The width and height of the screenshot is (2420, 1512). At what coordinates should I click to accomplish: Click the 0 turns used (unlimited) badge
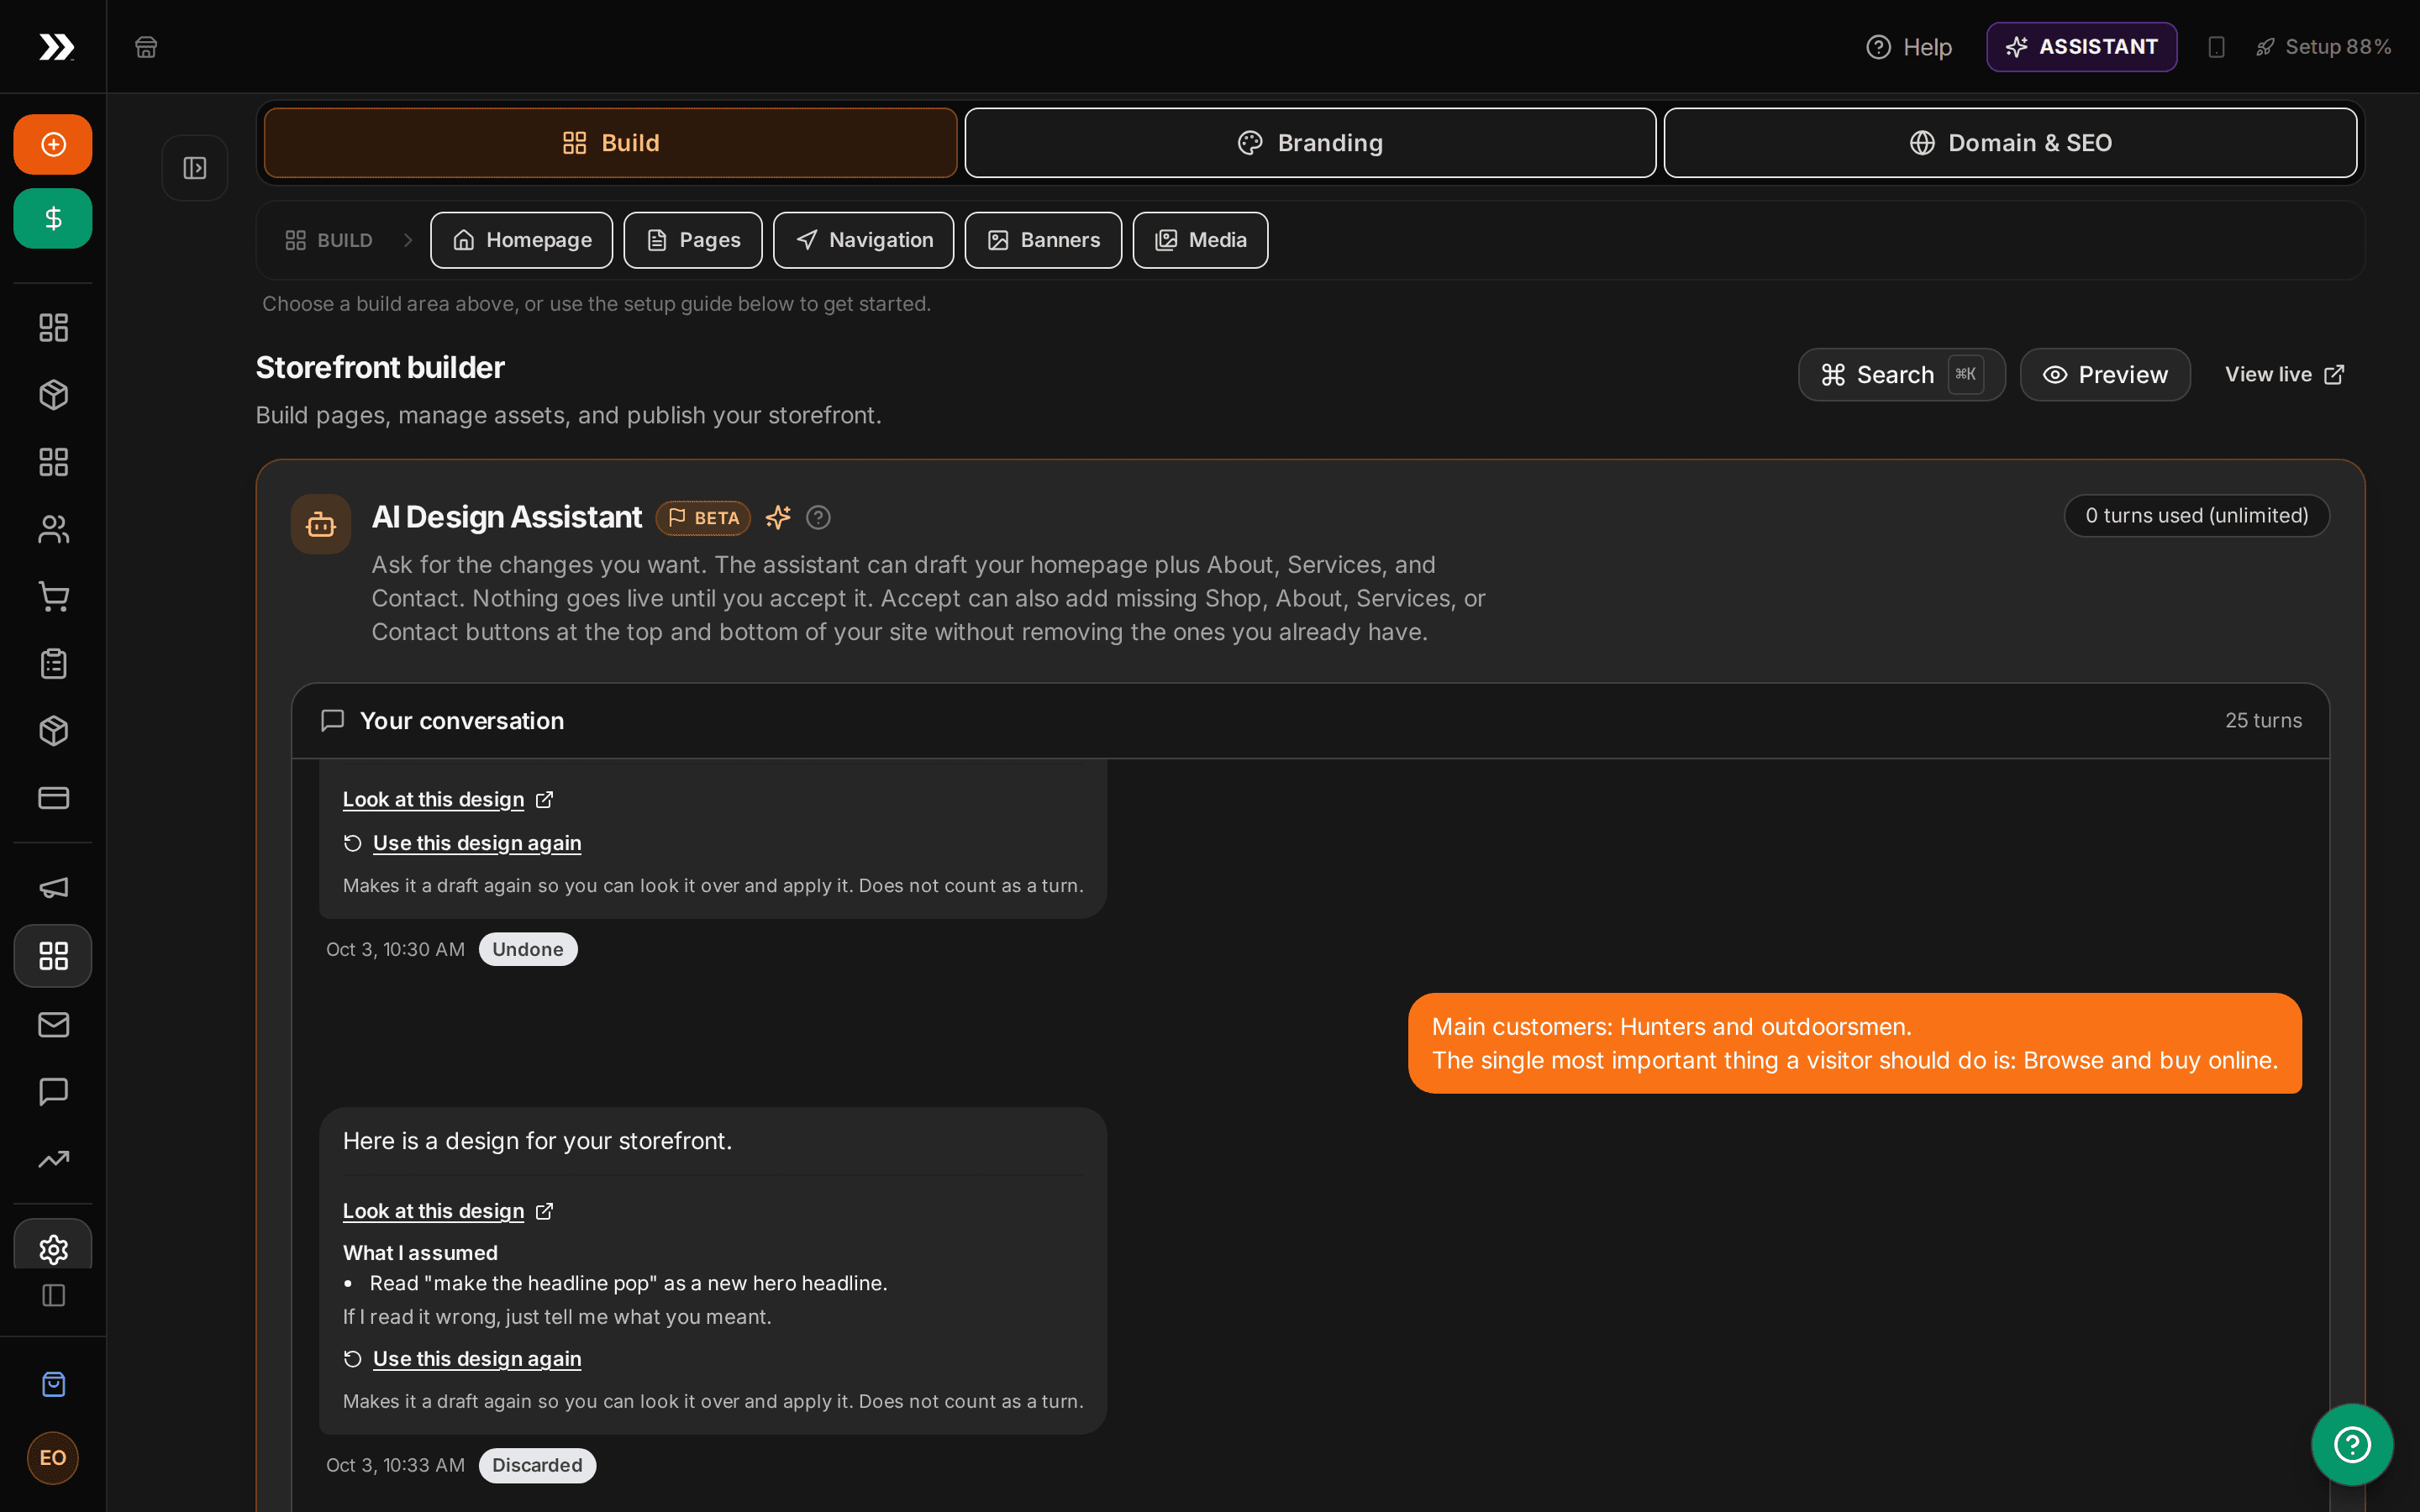pos(2197,516)
